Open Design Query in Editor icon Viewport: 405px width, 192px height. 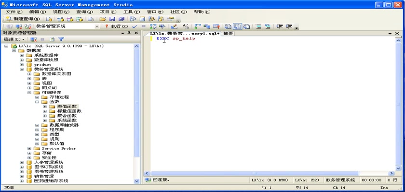coord(174,26)
